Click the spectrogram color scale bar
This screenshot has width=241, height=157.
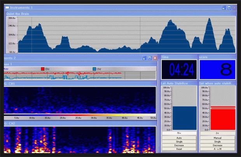coord(80,115)
